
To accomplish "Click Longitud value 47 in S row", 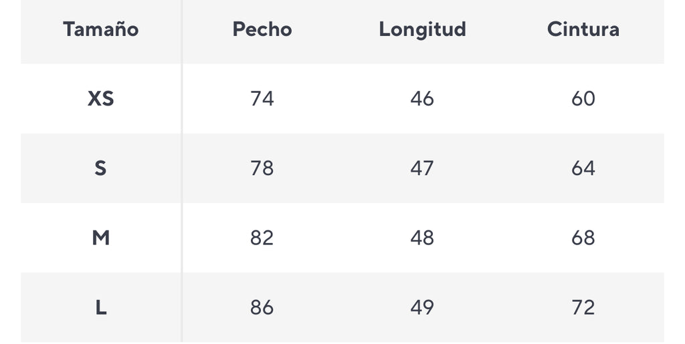I will point(422,168).
